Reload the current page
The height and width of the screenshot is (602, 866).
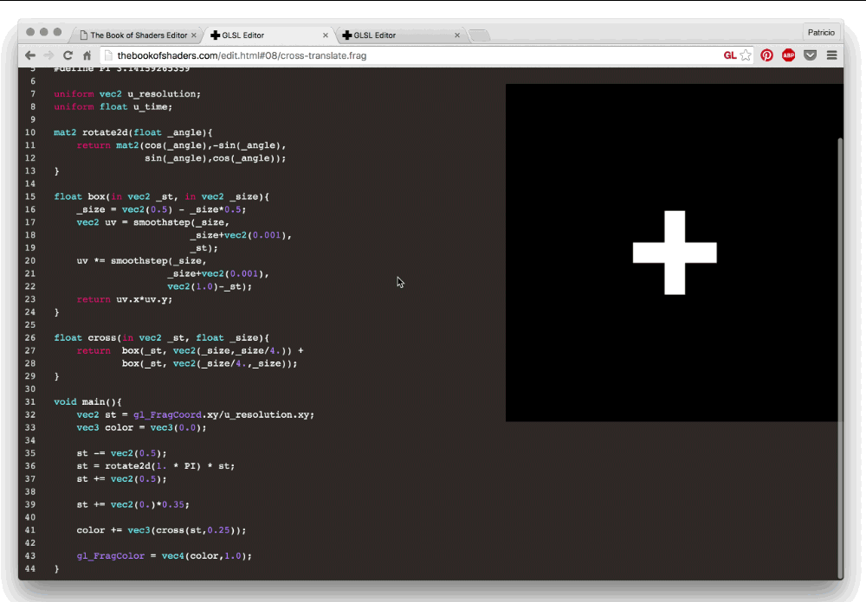click(68, 55)
